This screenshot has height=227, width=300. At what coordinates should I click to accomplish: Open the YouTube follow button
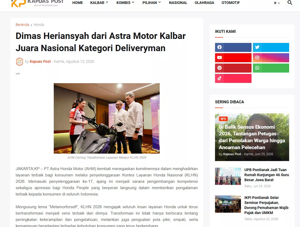[x=233, y=58]
